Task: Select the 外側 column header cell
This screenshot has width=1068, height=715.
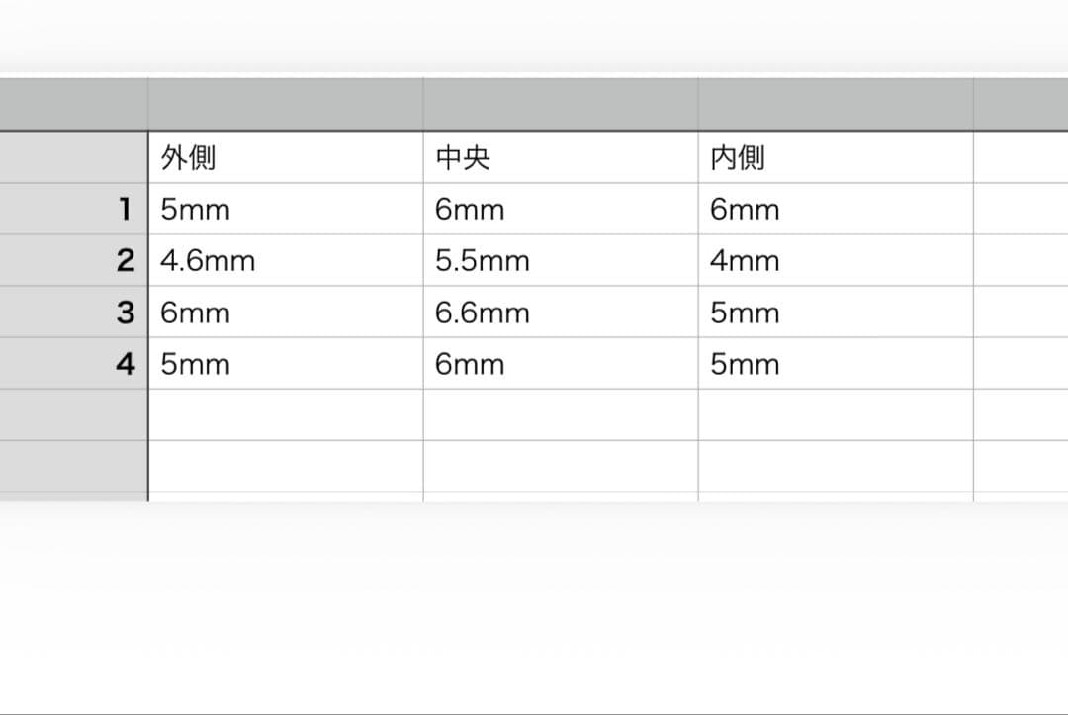Action: click(x=284, y=156)
